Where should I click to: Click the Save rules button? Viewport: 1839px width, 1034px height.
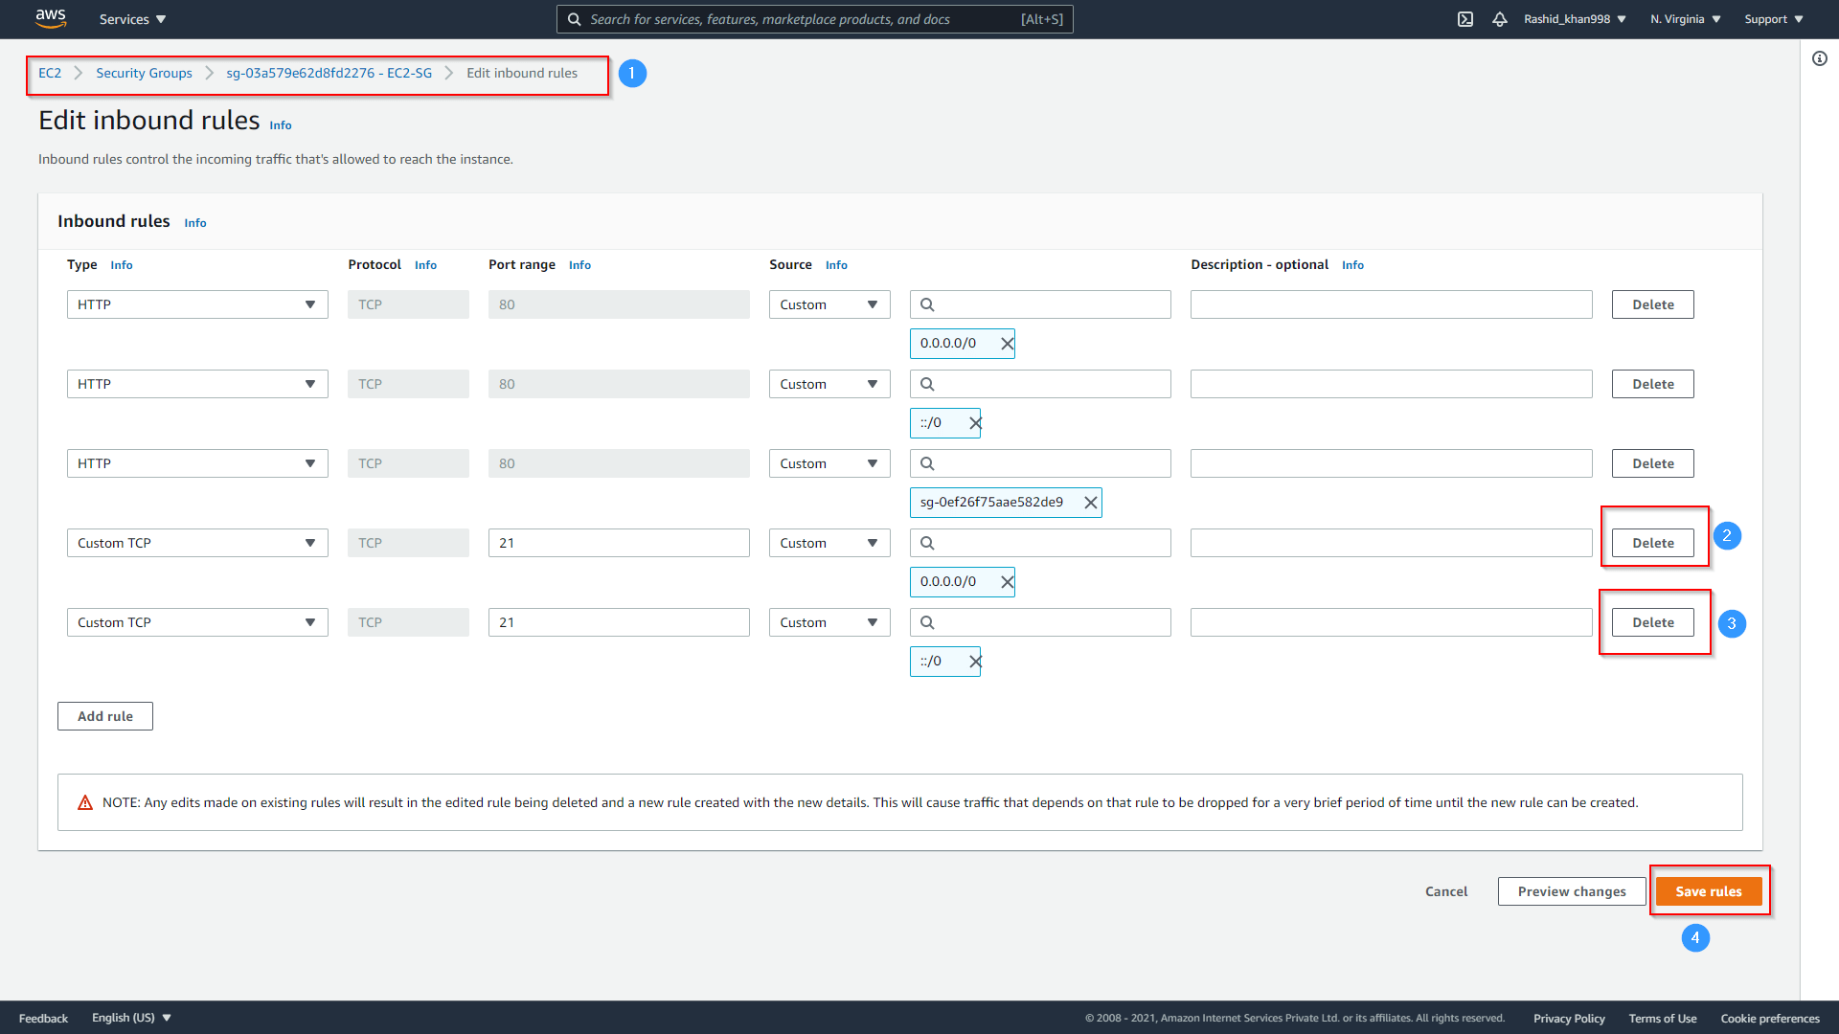tap(1708, 891)
